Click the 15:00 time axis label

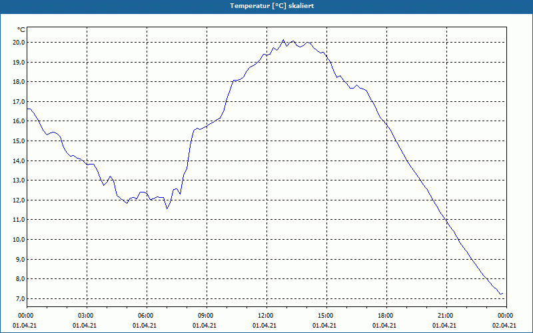click(326, 316)
